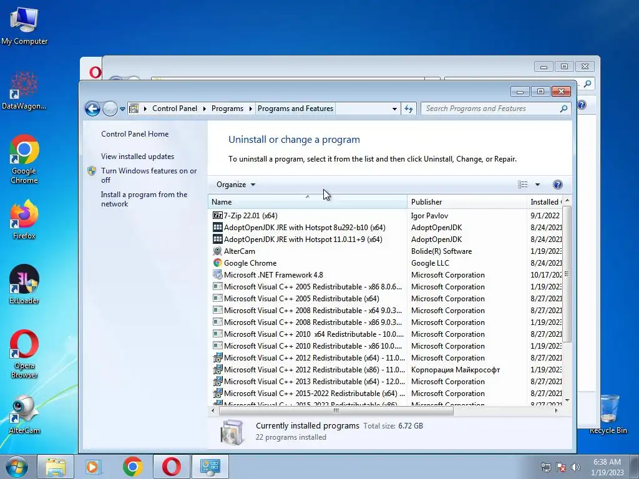Click the volume speaker tray icon

point(575,467)
